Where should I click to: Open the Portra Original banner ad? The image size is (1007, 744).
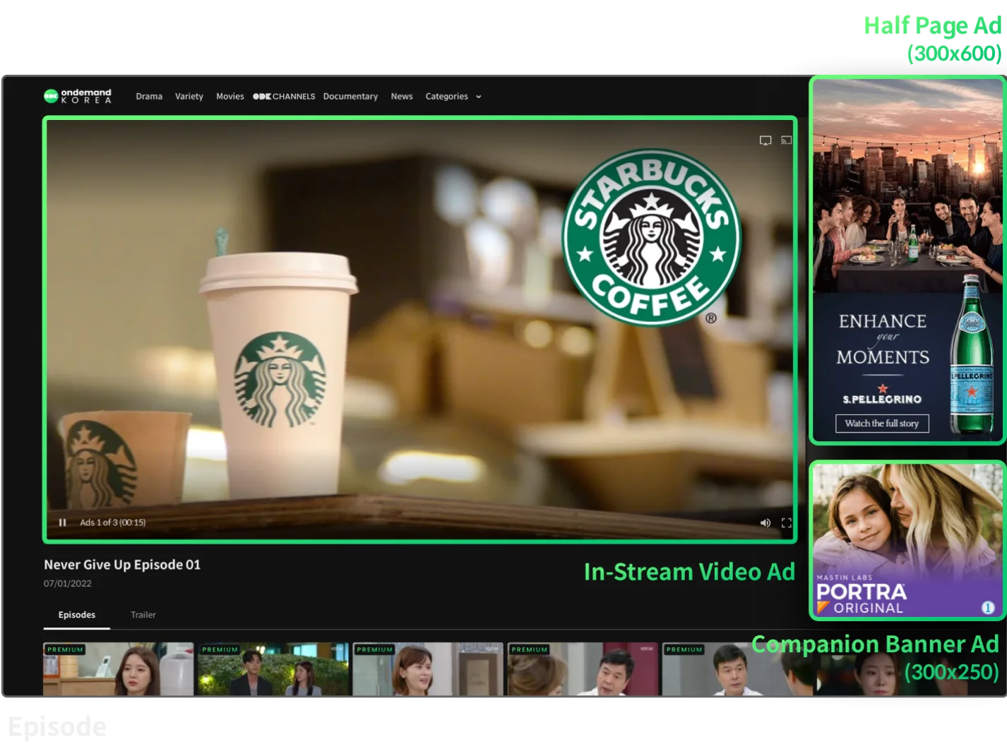coord(907,541)
